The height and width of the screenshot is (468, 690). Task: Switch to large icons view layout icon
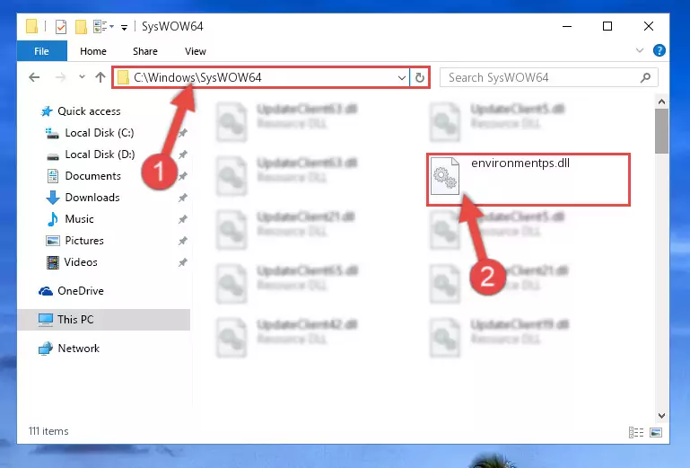656,432
